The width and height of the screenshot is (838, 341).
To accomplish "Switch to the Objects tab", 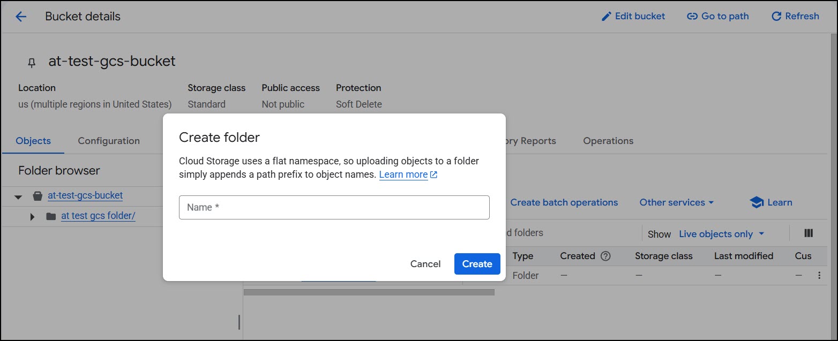I will pos(33,141).
